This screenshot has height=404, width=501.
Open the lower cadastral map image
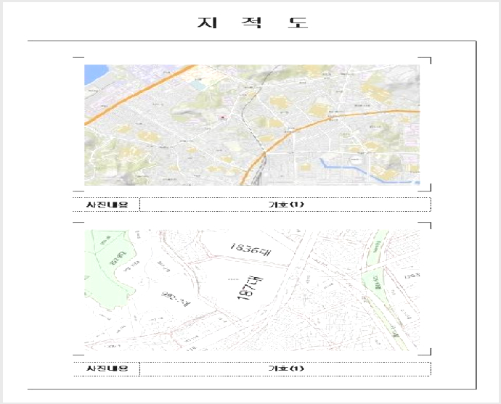[252, 290]
